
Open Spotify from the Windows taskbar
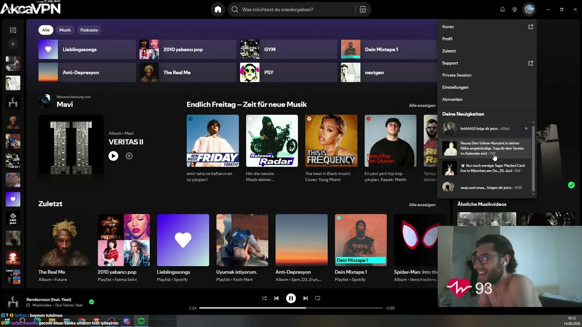[x=141, y=322]
